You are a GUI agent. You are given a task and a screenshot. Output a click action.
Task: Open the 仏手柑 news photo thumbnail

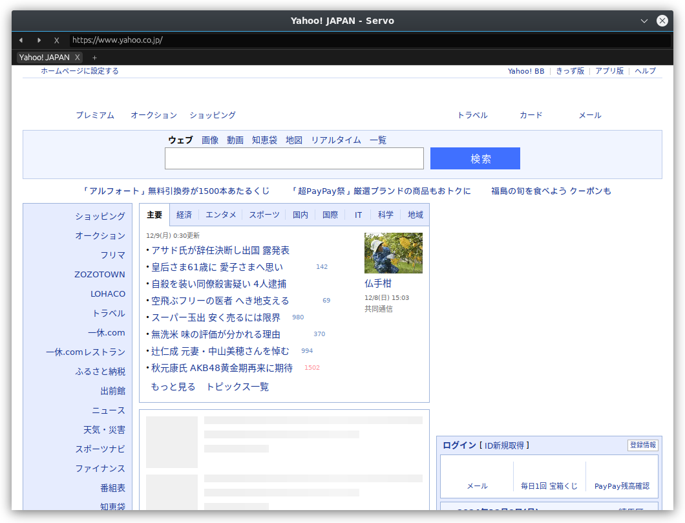393,253
